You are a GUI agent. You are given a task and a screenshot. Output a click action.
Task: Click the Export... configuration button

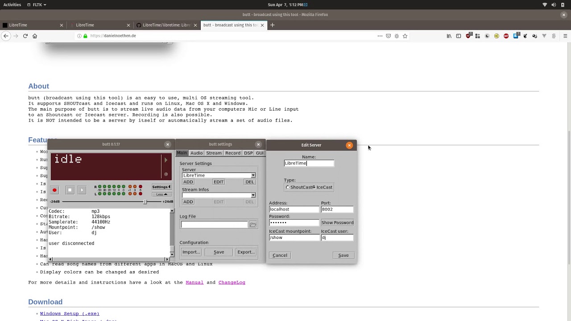point(246,252)
